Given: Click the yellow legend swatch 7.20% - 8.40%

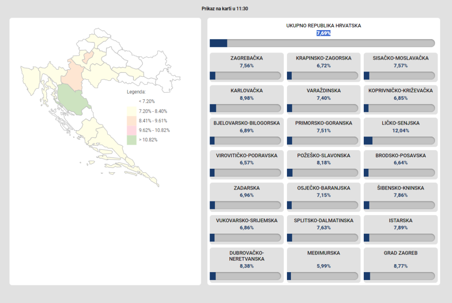Looking at the screenshot, I should click(132, 111).
